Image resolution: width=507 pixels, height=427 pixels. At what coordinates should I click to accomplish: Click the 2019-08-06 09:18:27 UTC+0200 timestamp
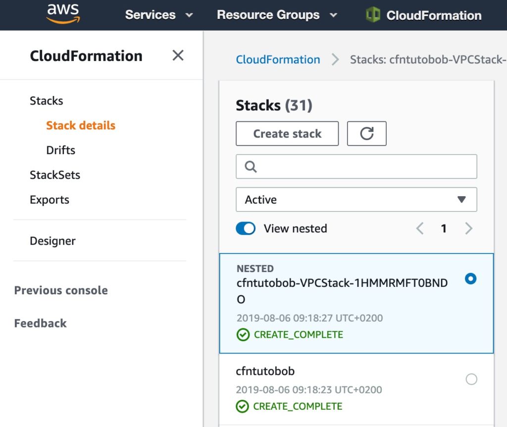309,318
